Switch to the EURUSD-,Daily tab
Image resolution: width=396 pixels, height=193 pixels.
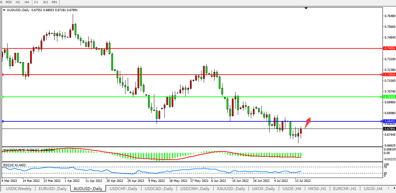point(52,189)
